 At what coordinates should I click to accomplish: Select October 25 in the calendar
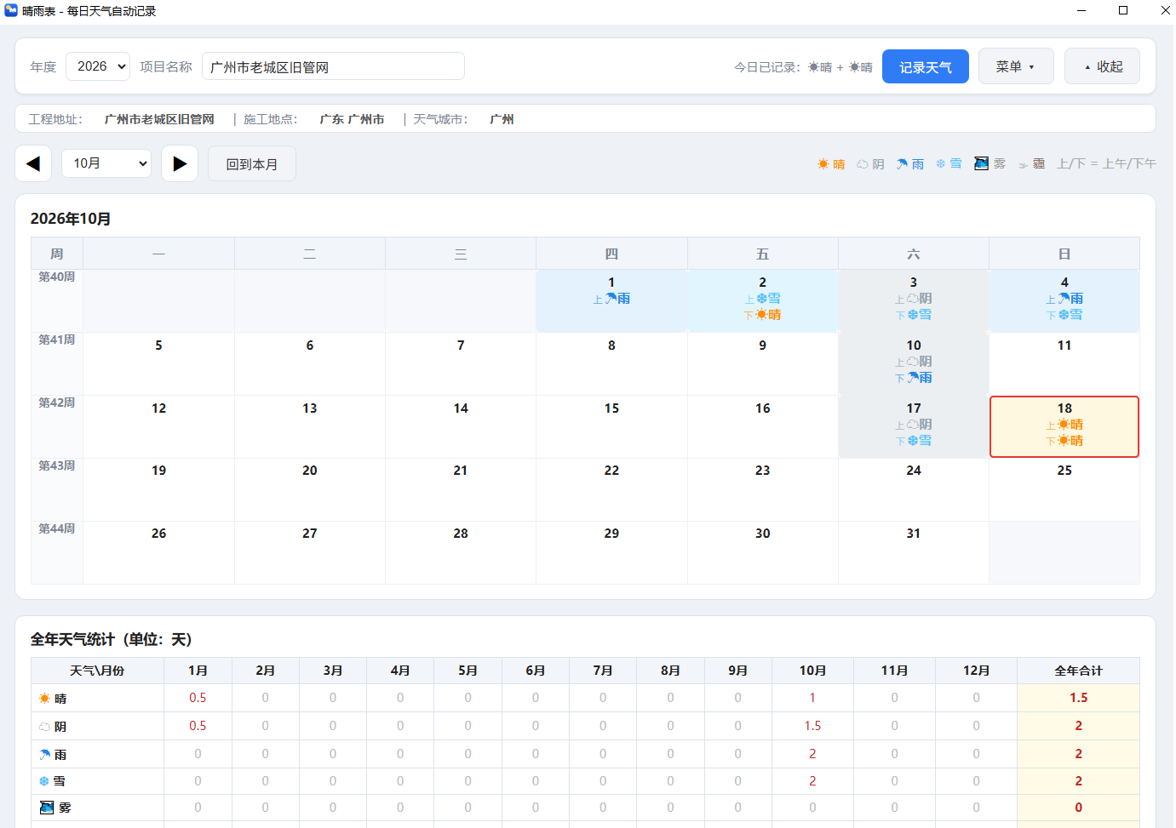tap(1064, 489)
